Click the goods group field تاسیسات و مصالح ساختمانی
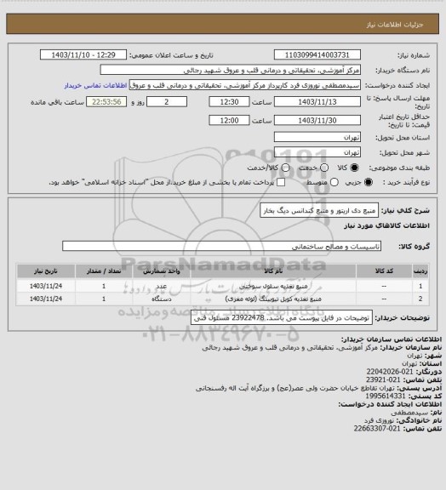Viewport: 446px width, 490px height. point(221,246)
